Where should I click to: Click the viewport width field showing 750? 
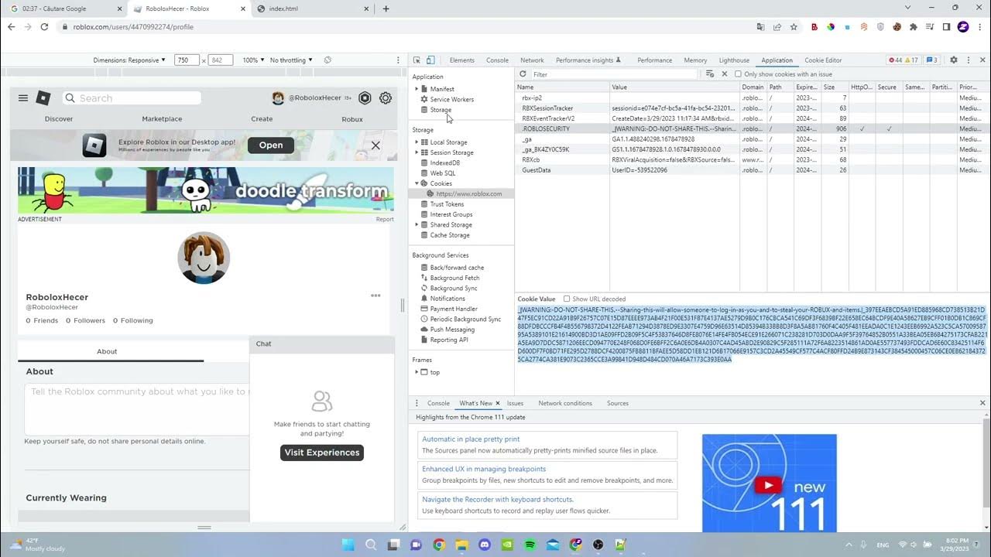(x=187, y=60)
